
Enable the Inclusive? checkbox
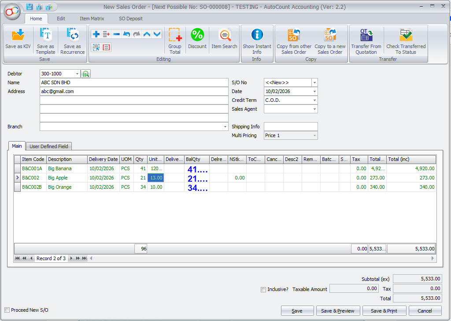click(263, 289)
